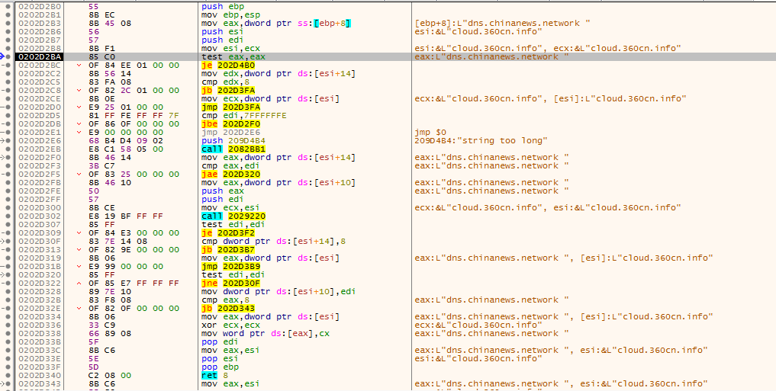Select address 0202D30F
This screenshot has height=391, width=776.
(40, 241)
